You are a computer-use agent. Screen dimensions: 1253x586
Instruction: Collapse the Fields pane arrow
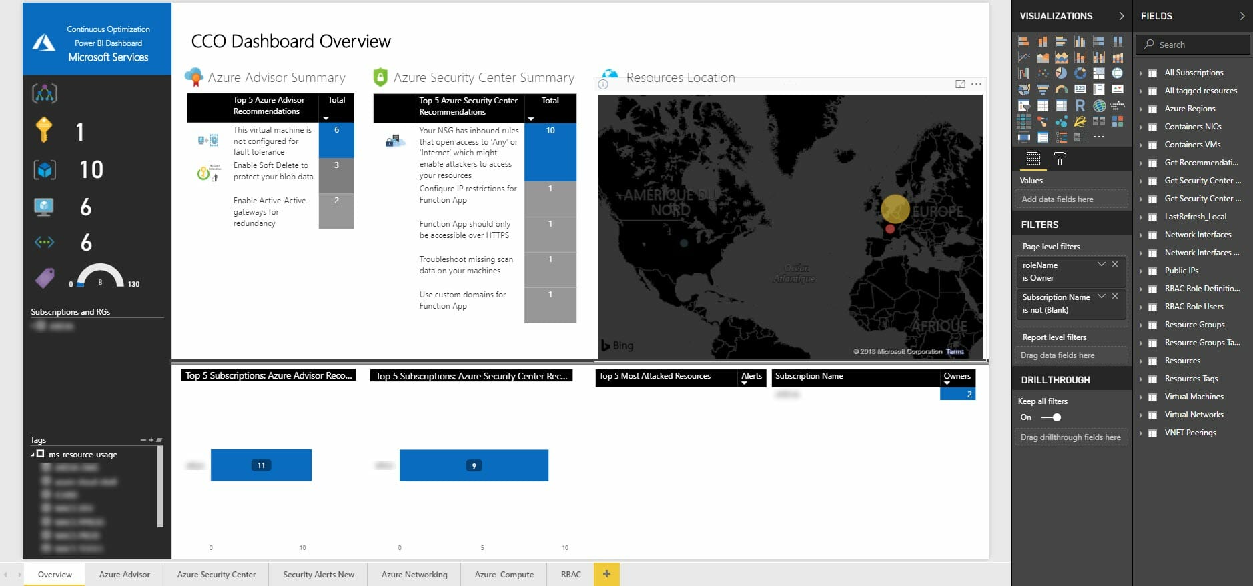[x=1242, y=16]
